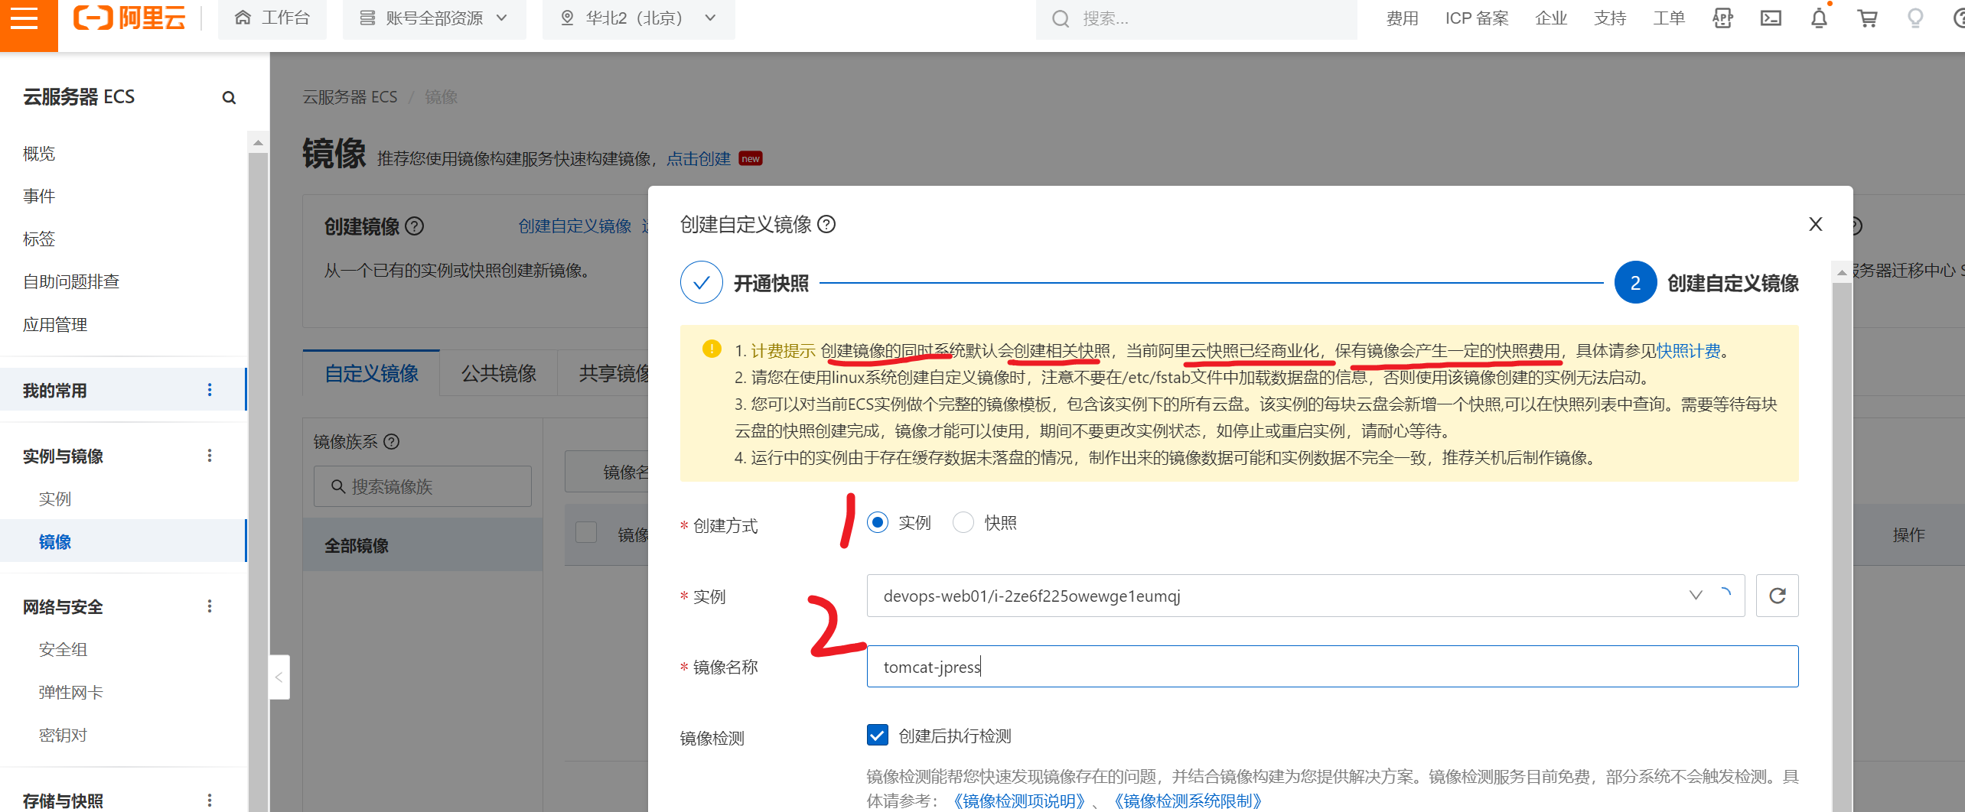The height and width of the screenshot is (812, 1965).
Task: Click the 镜像名称 input field
Action: pos(1331,667)
